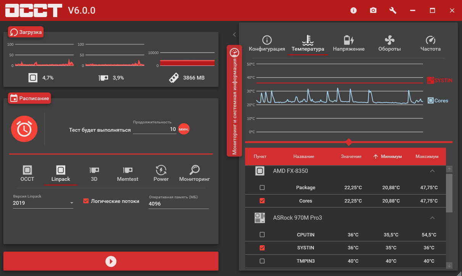The height and width of the screenshot is (276, 462).
Task: Open the Версия Linpack dropdown
Action: coord(44,203)
